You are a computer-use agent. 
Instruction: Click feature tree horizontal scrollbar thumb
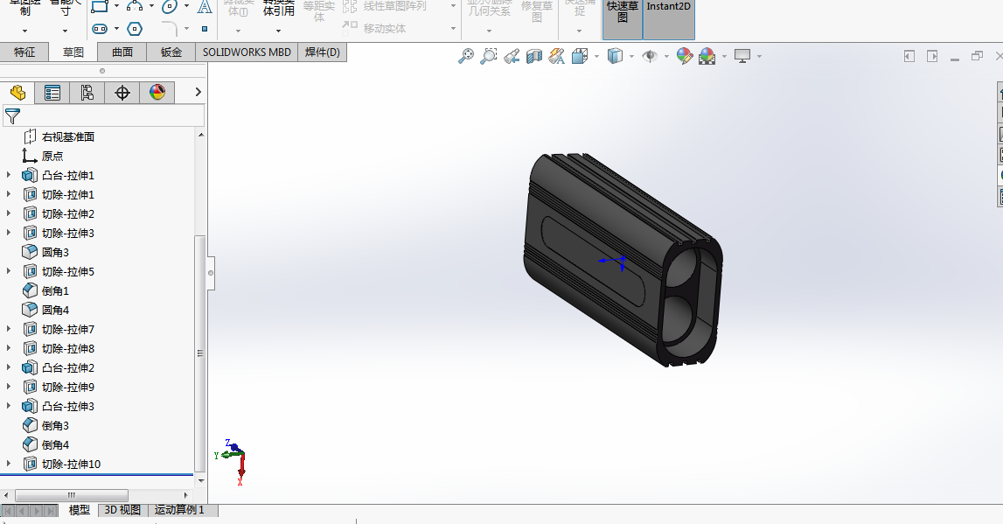72,495
